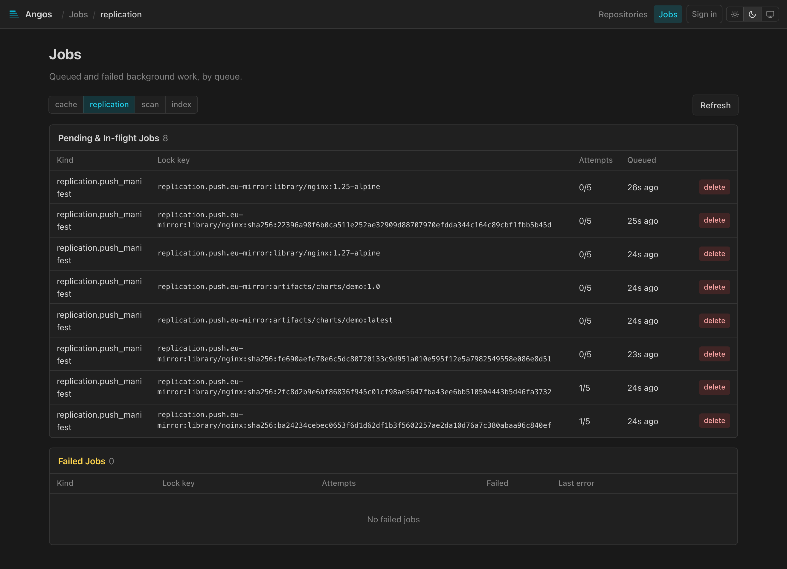Screen dimensions: 787x569
Task: Click attempts 1/5 for sha256:ba24234c job
Action: pos(584,422)
